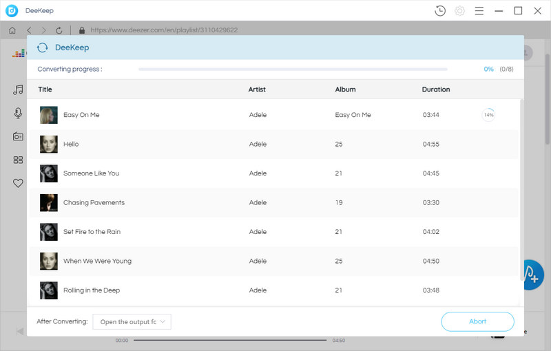Image resolution: width=551 pixels, height=351 pixels.
Task: Click the 04:55 duration of Hello
Action: pyautogui.click(x=431, y=145)
